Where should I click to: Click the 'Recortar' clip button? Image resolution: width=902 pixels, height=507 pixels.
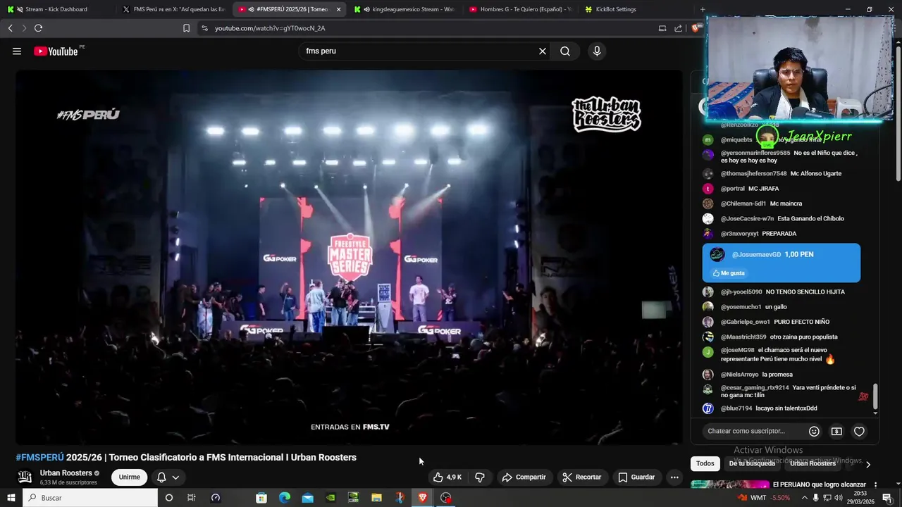pos(583,477)
